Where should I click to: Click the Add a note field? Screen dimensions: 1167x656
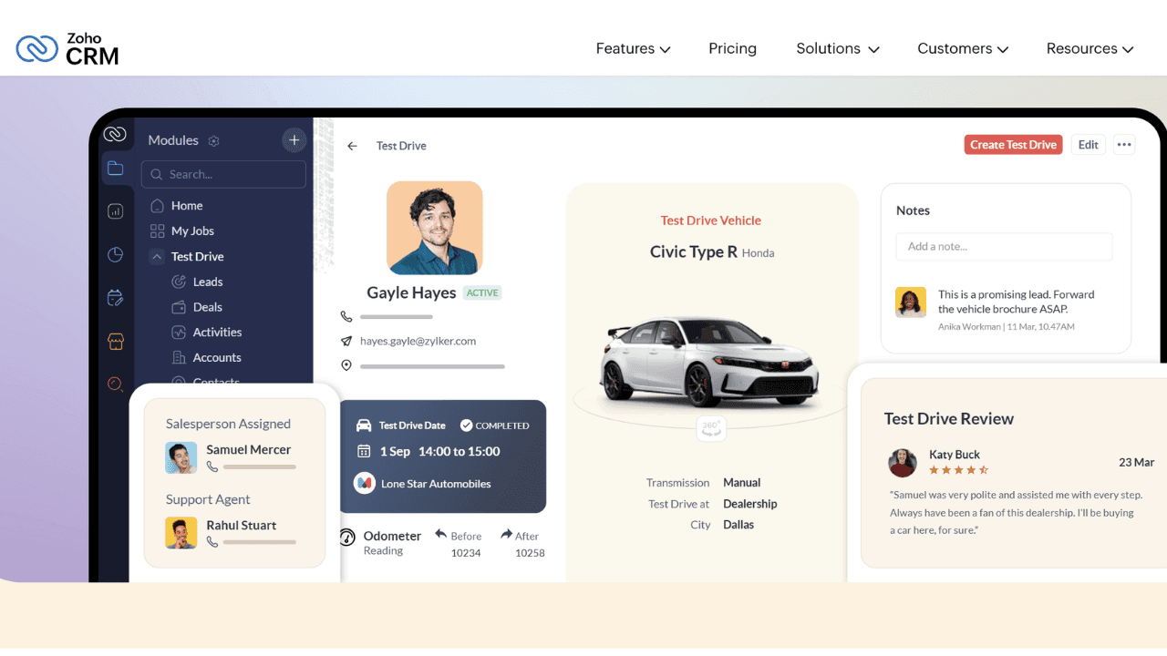[x=1004, y=247]
